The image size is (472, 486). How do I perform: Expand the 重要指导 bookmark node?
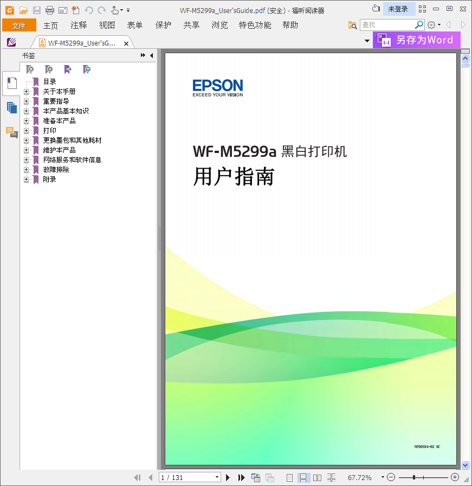[27, 101]
